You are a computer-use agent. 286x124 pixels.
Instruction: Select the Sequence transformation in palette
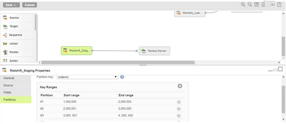click(x=18, y=35)
